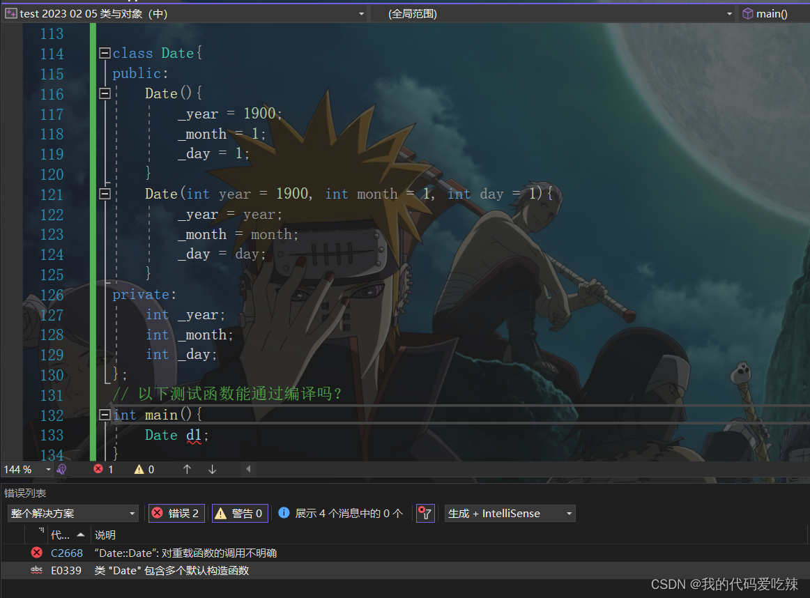
Task: Click the yellow warning count icon in editor bar
Action: click(139, 469)
